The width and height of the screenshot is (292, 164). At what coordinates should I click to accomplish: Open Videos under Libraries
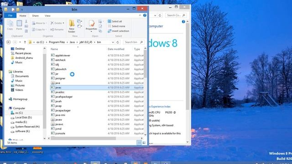click(19, 90)
